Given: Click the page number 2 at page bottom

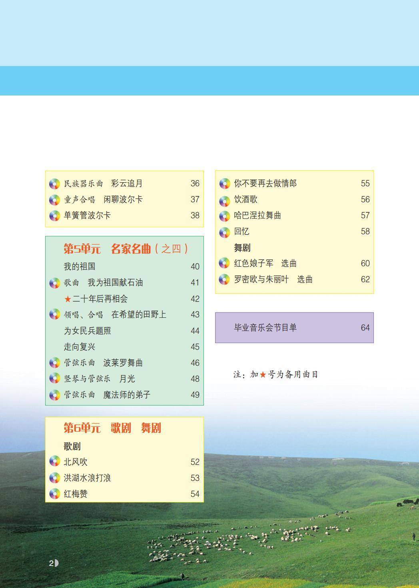Looking at the screenshot, I should pyautogui.click(x=51, y=564).
